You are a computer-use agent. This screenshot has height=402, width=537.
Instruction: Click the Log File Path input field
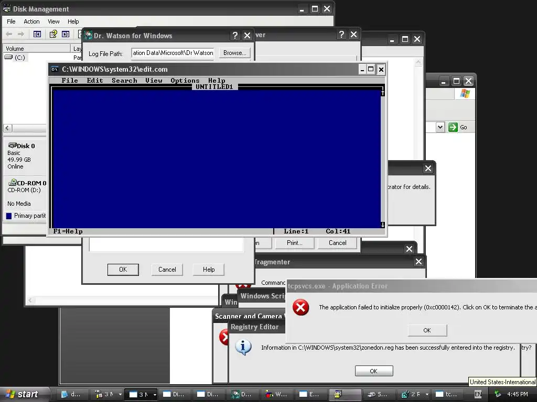[x=173, y=53]
